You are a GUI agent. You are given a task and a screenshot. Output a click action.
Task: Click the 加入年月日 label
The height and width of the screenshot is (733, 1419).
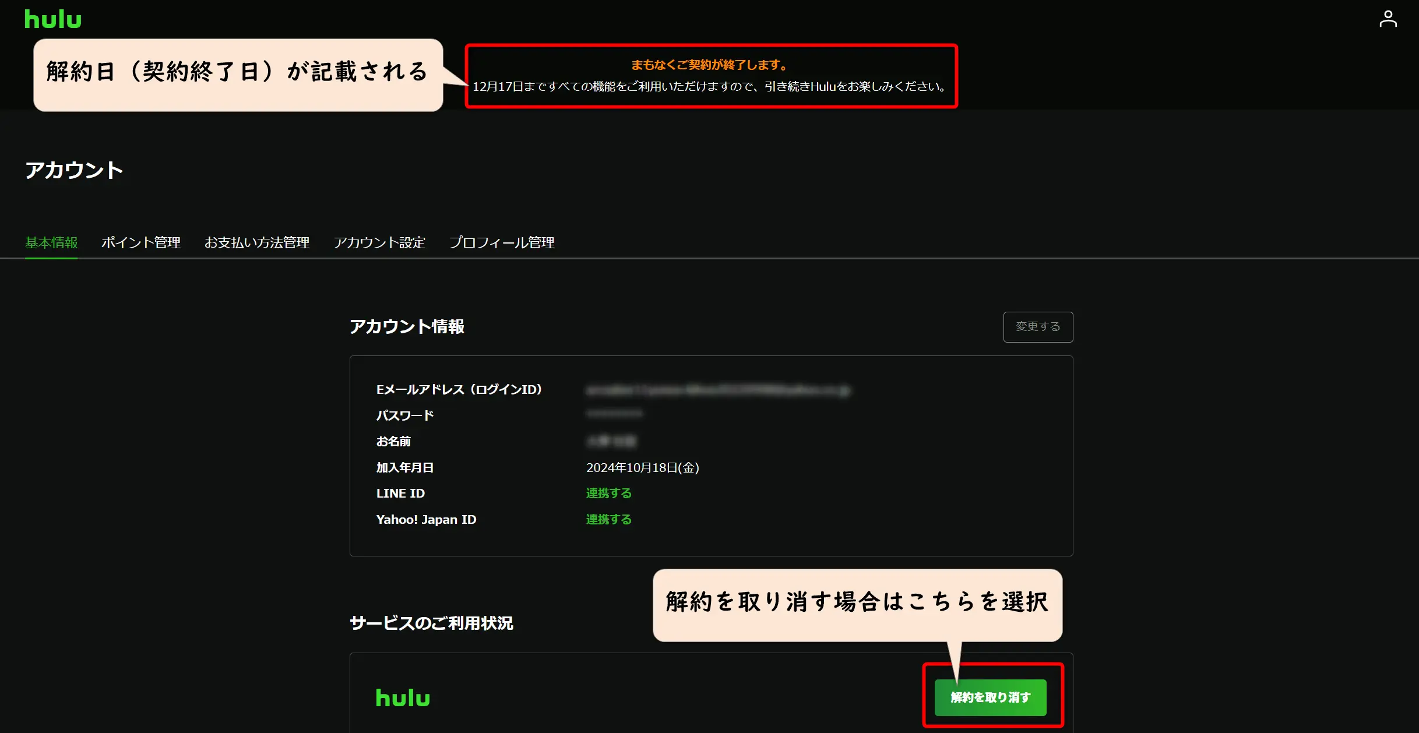click(405, 467)
